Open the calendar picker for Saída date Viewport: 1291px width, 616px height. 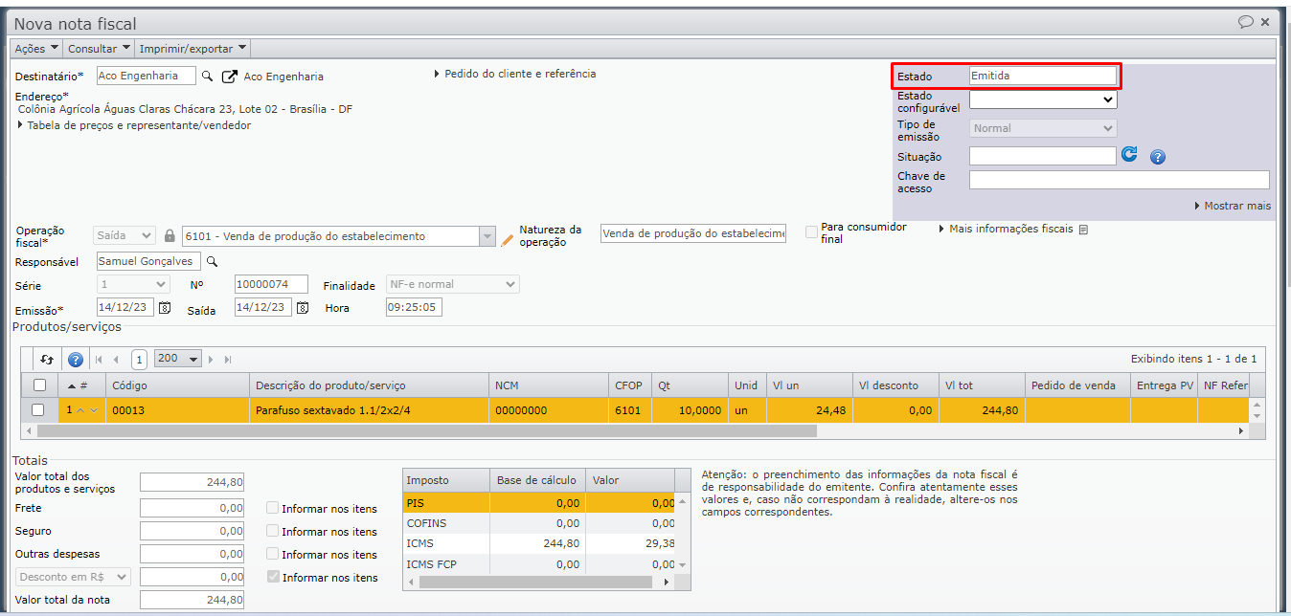[x=303, y=308]
